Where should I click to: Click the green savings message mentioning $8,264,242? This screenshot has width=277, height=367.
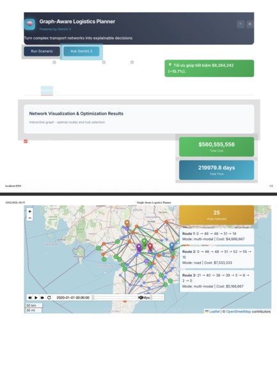pyautogui.click(x=209, y=69)
